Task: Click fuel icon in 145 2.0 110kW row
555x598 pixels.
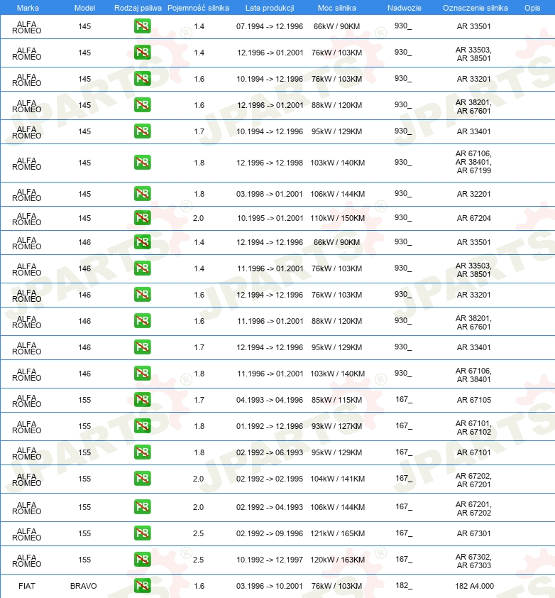Action: (142, 218)
